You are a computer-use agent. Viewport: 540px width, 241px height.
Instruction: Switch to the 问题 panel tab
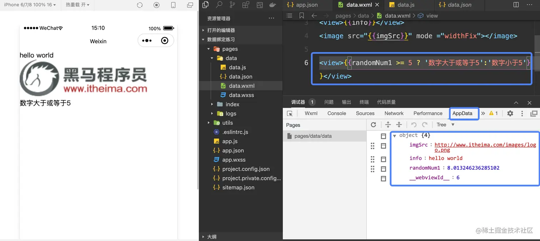[x=329, y=102]
